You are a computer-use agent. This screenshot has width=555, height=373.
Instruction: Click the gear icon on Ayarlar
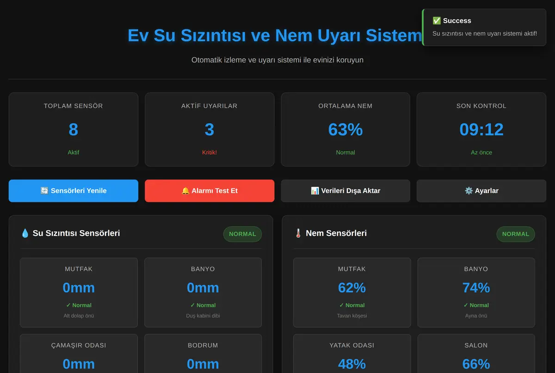[469, 191]
